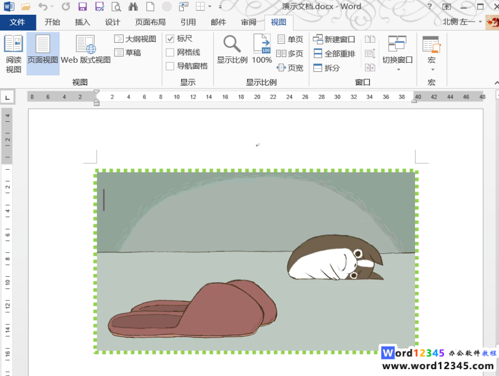Select 页宽 page width zoom

[290, 68]
